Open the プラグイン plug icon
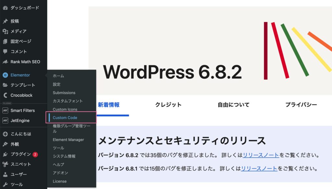The height and width of the screenshot is (189, 332). coord(5,154)
